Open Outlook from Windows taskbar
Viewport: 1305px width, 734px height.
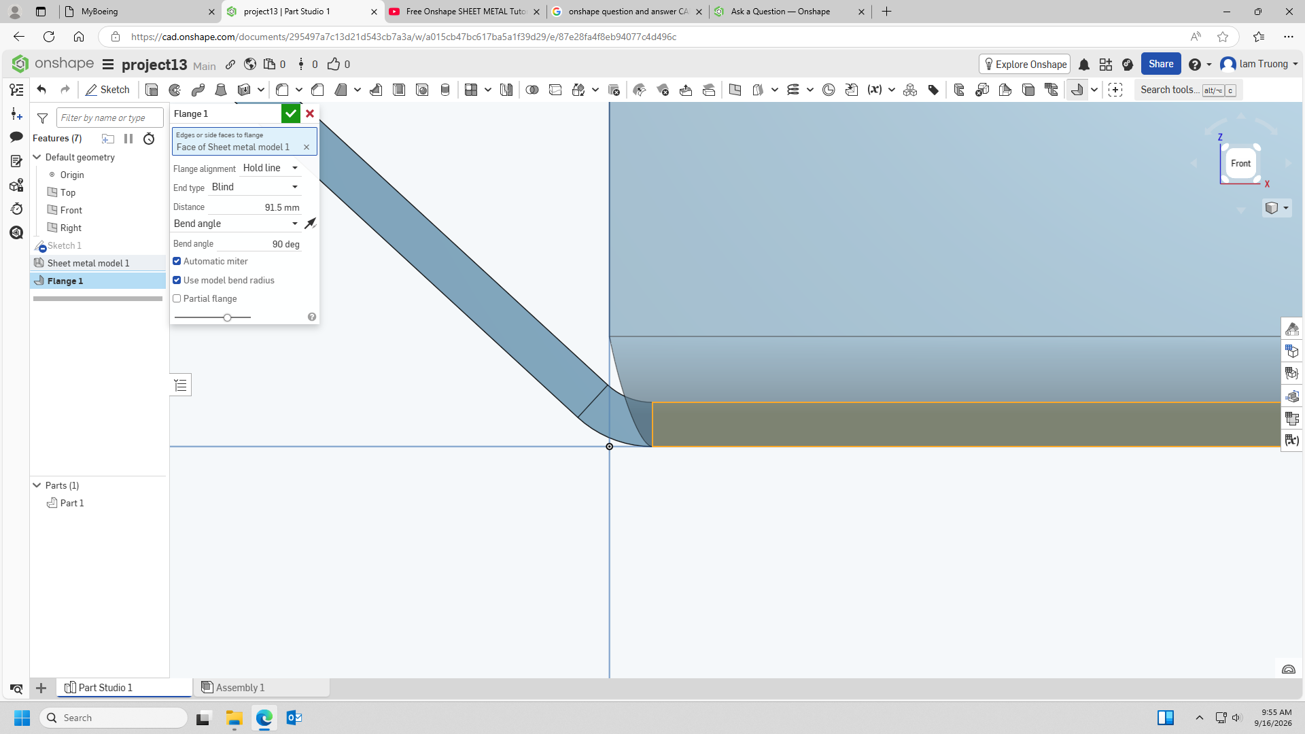(x=294, y=718)
